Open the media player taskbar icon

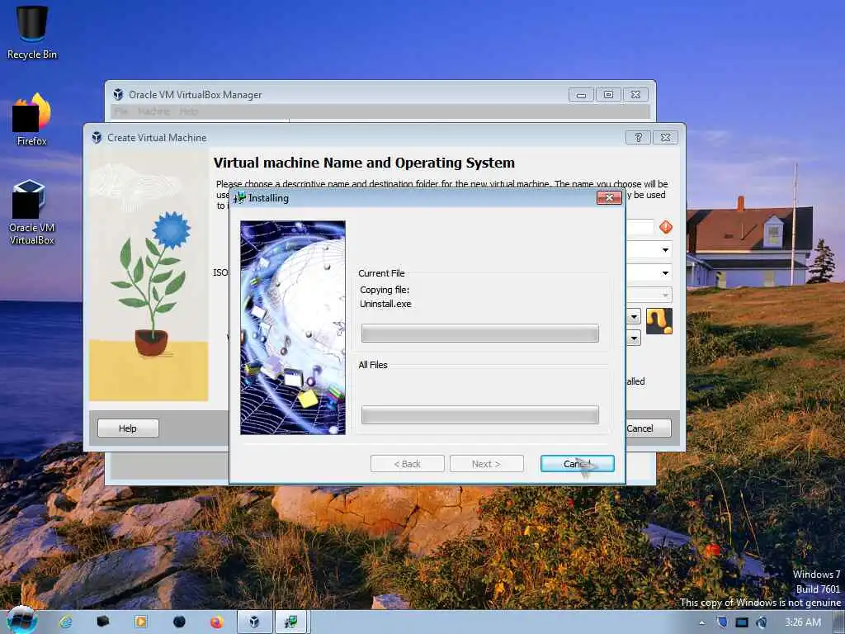140,622
